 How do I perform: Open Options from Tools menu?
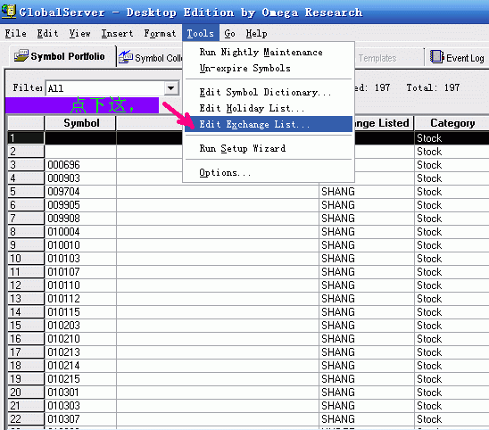pyautogui.click(x=269, y=172)
